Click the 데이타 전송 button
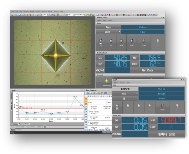The height and width of the screenshot is (154, 189). coord(166,134)
